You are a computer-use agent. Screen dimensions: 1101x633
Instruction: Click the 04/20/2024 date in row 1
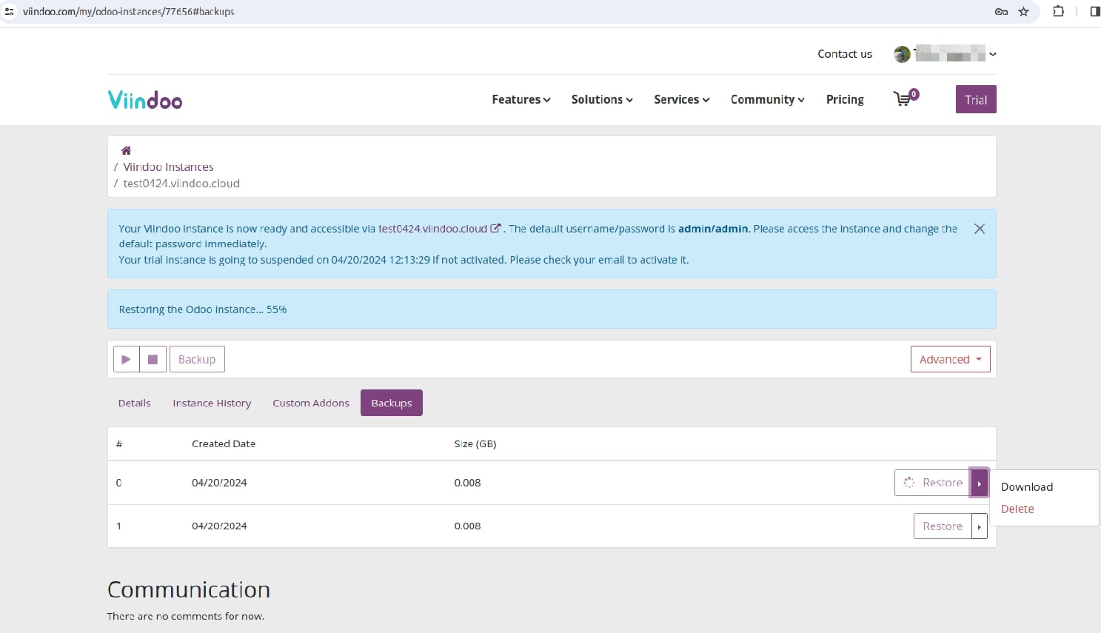219,526
